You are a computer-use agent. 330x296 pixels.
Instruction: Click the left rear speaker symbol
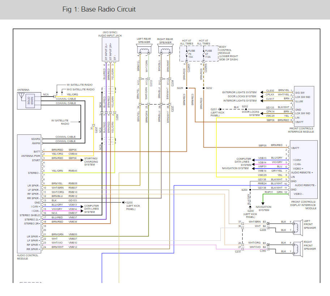click(143, 49)
